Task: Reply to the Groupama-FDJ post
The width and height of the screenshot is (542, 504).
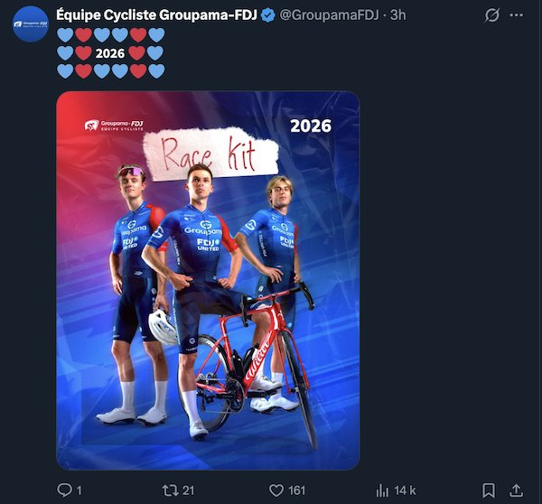Action: (x=64, y=490)
